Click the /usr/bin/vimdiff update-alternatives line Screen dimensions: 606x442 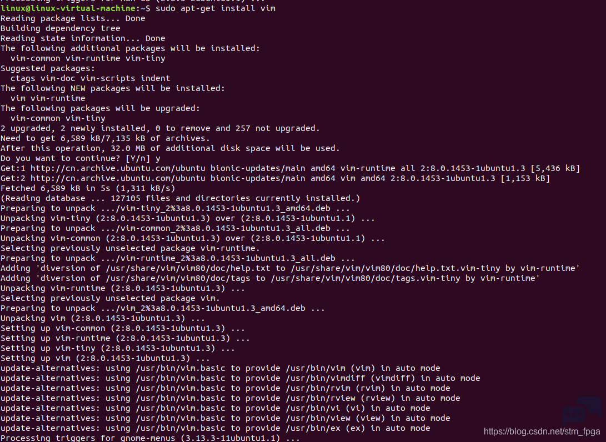[x=241, y=378]
